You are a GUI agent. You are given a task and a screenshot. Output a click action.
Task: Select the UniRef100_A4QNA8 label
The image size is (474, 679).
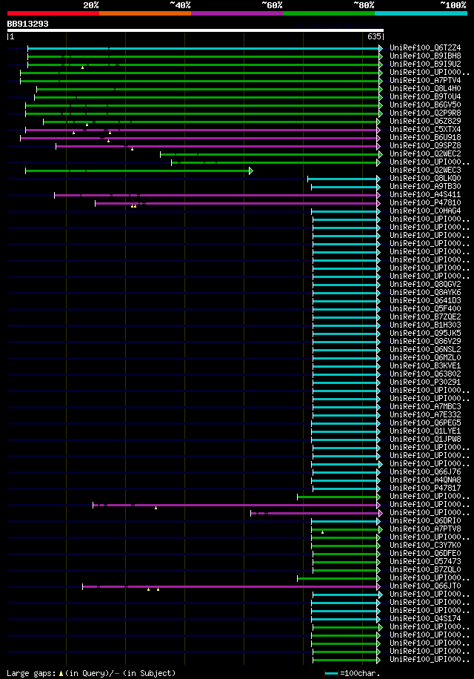(425, 480)
